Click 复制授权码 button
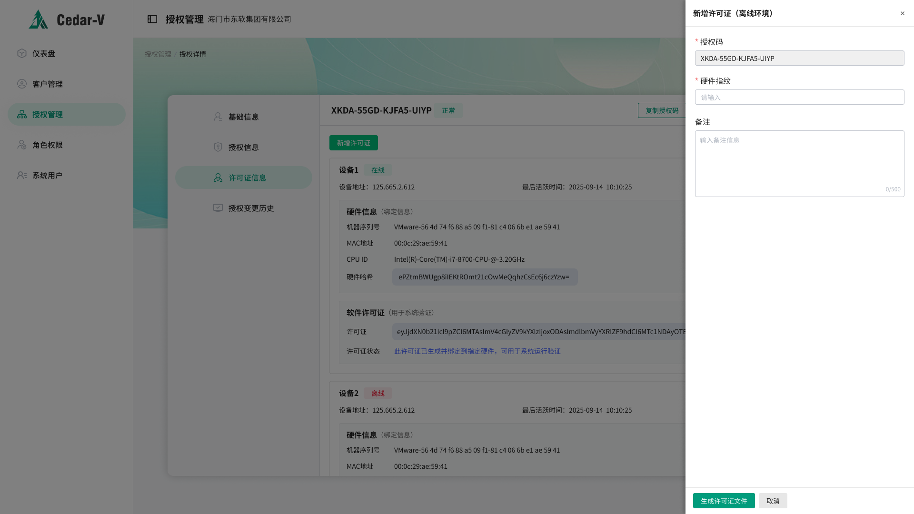 coord(662,110)
